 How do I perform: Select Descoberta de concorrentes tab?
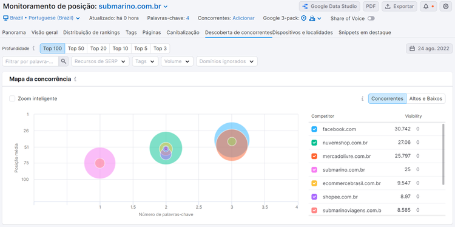pos(238,33)
